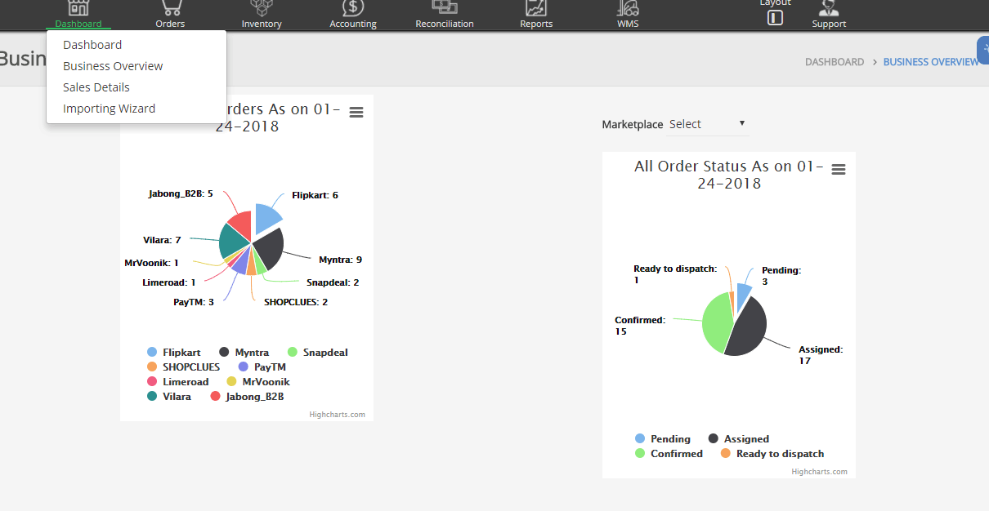Screen dimensions: 989x511
Task: Select Business Overview from Dashboard menu
Action: pos(113,66)
